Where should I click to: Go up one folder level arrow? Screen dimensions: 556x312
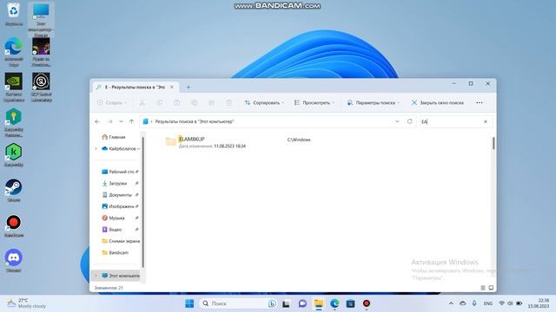[131, 121]
